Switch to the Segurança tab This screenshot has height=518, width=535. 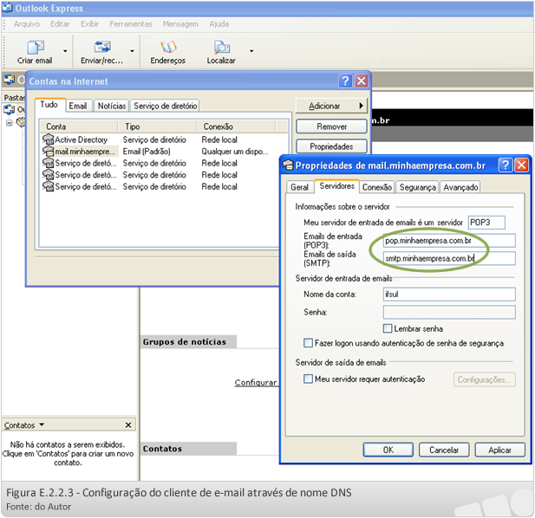click(418, 187)
